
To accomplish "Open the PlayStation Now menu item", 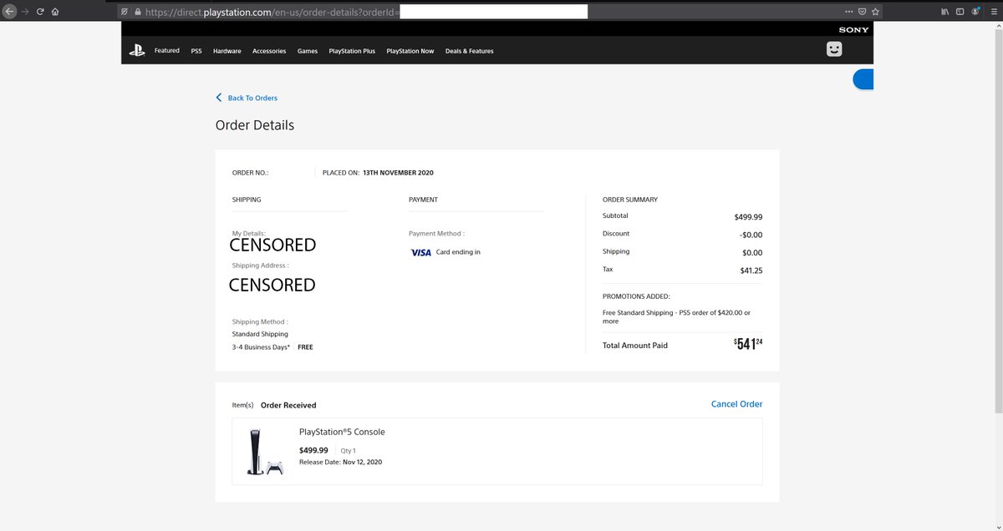I will click(x=410, y=51).
